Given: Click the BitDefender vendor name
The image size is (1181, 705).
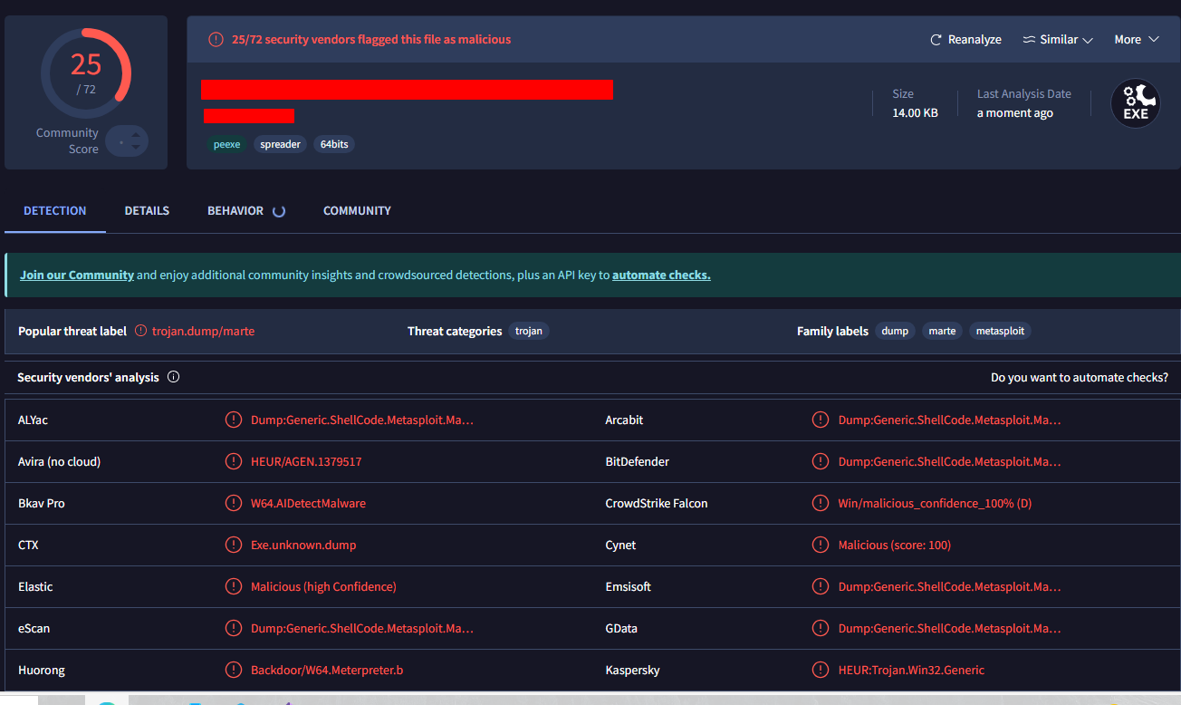Looking at the screenshot, I should (638, 461).
